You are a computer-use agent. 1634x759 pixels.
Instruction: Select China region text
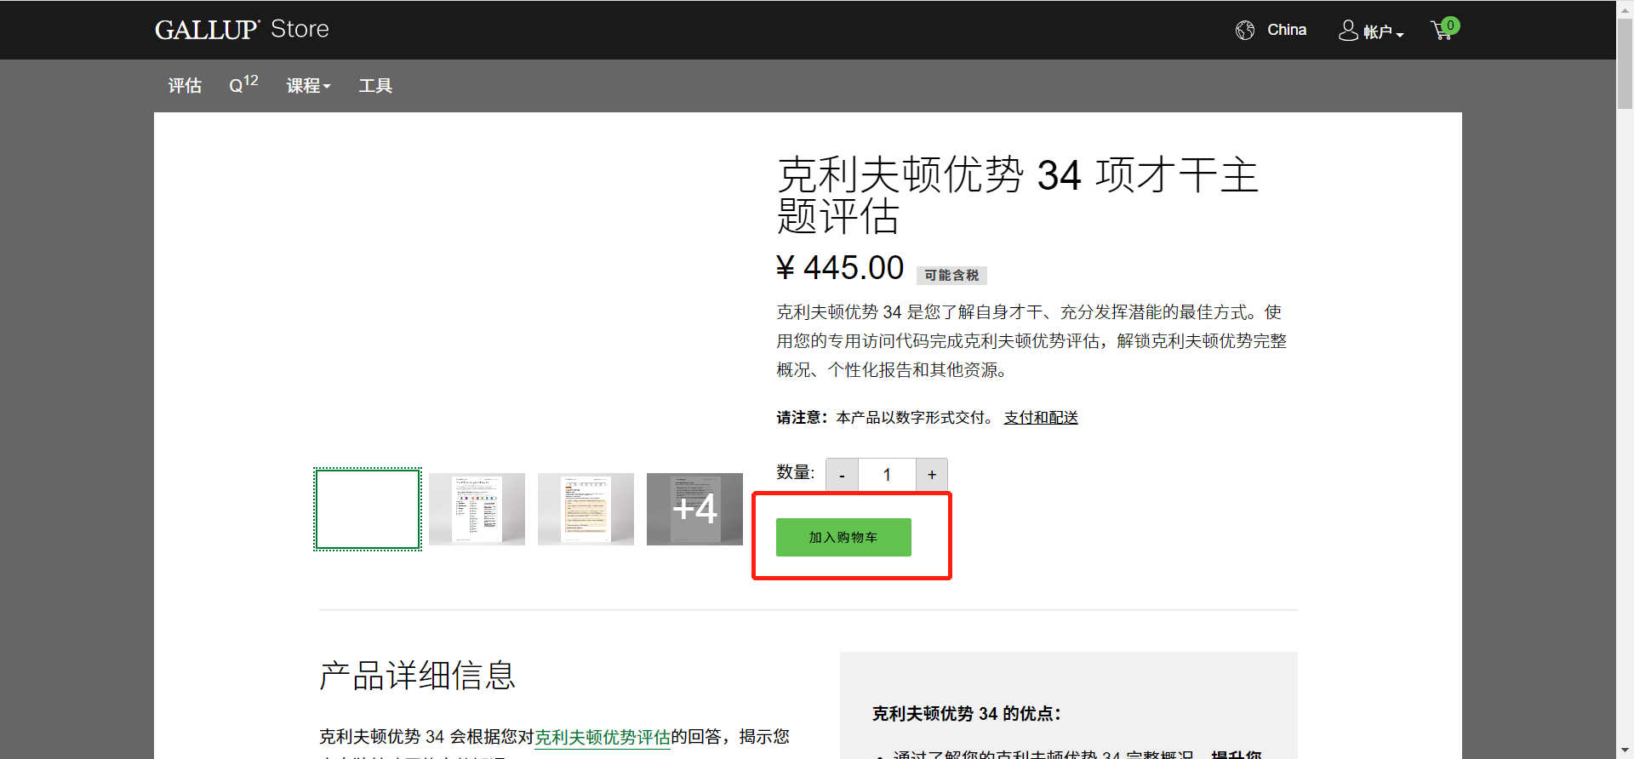click(1287, 30)
